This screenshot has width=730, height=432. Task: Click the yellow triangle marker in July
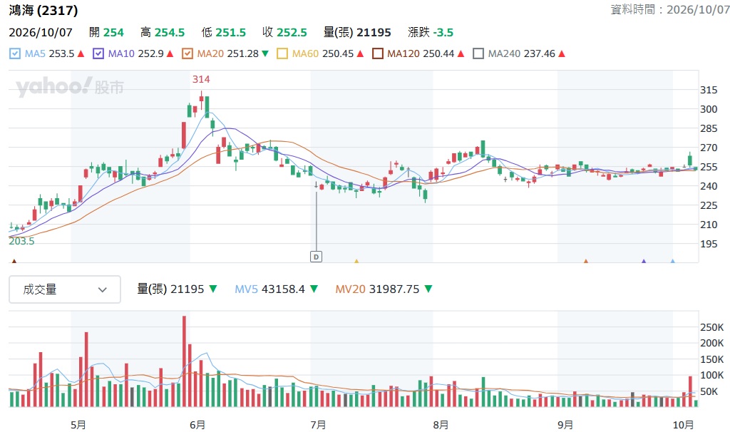(x=356, y=261)
